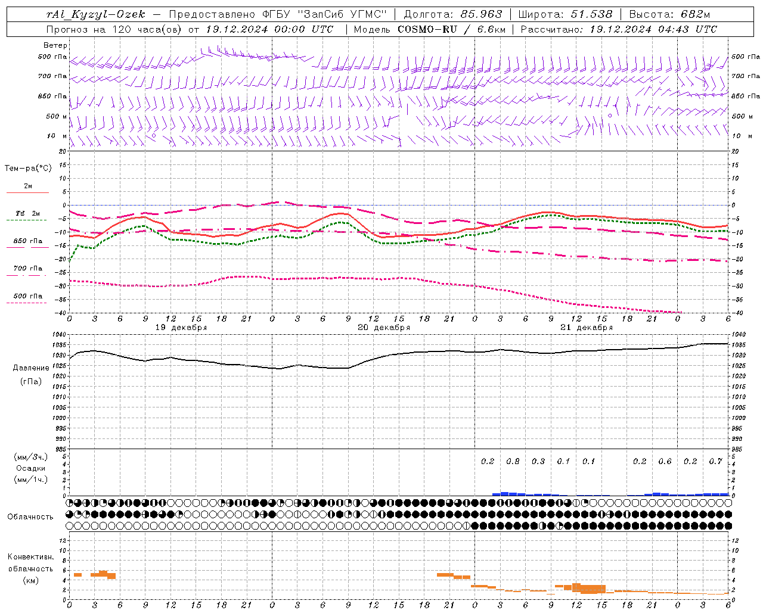
Task: Click the 19 декабря date label
Action: point(181,328)
